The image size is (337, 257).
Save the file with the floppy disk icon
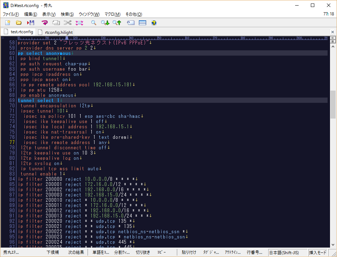(31, 23)
